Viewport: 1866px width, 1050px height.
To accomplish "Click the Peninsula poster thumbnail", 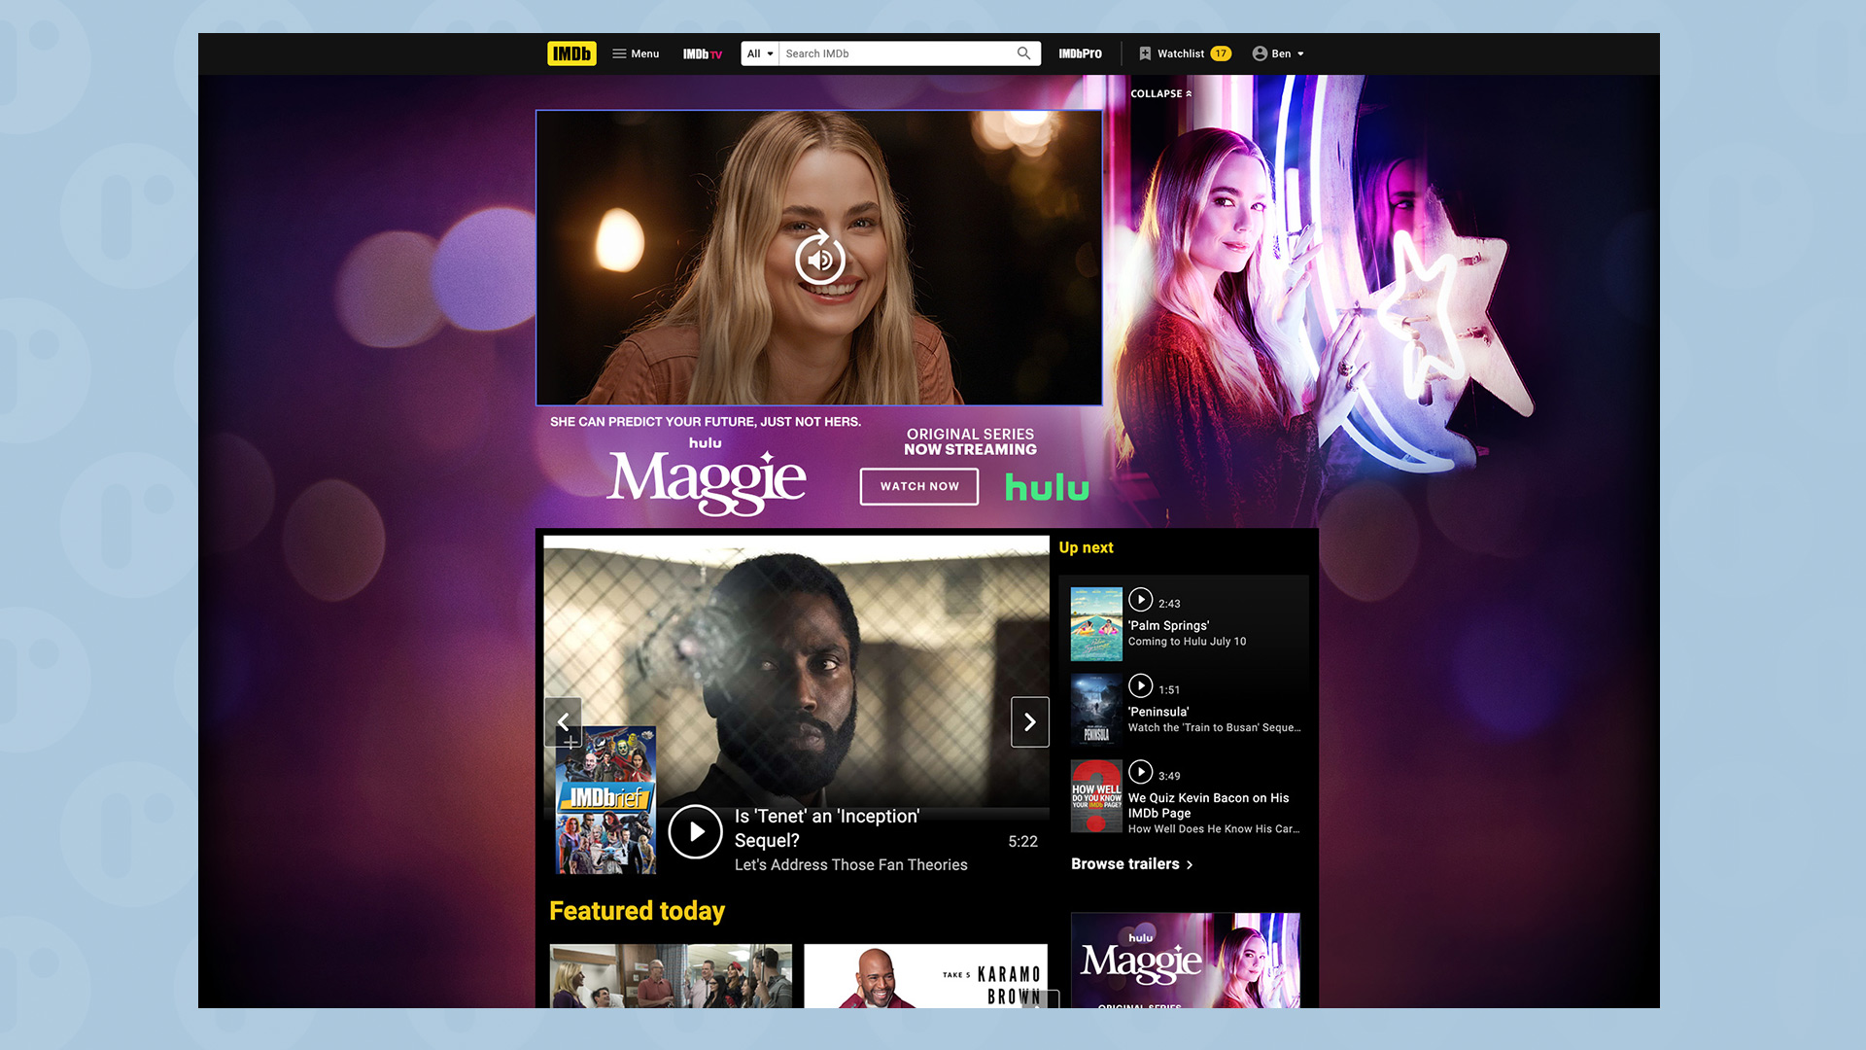I will (x=1096, y=710).
